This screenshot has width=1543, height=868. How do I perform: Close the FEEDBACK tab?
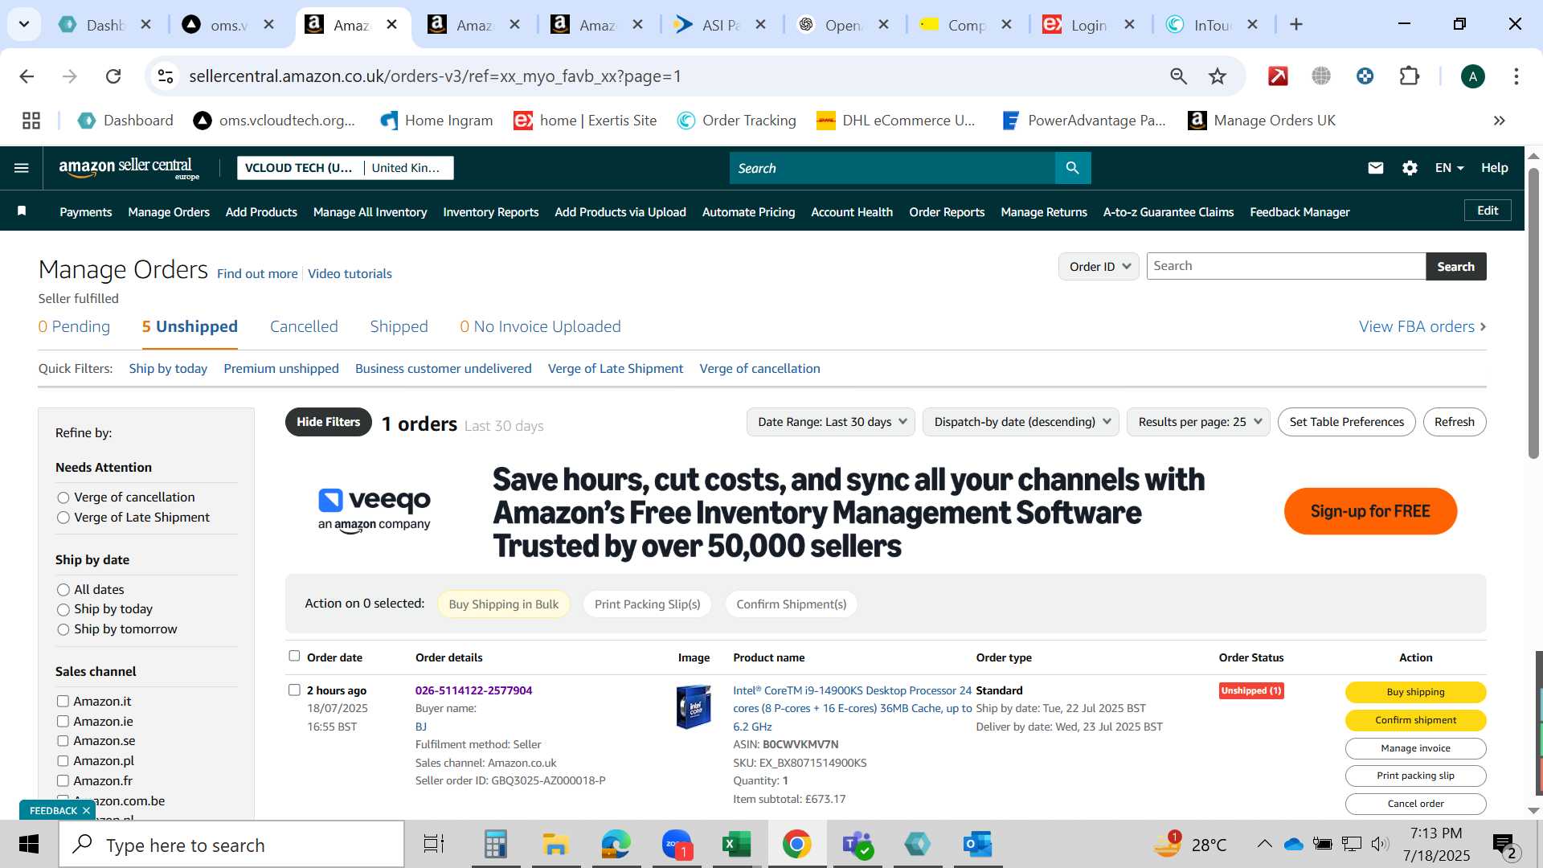(86, 811)
